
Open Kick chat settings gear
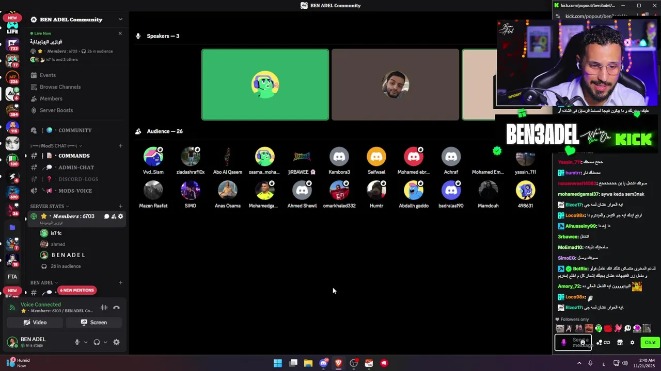[632, 343]
